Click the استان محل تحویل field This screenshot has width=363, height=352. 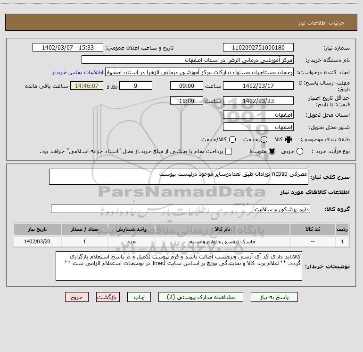coord(258,115)
